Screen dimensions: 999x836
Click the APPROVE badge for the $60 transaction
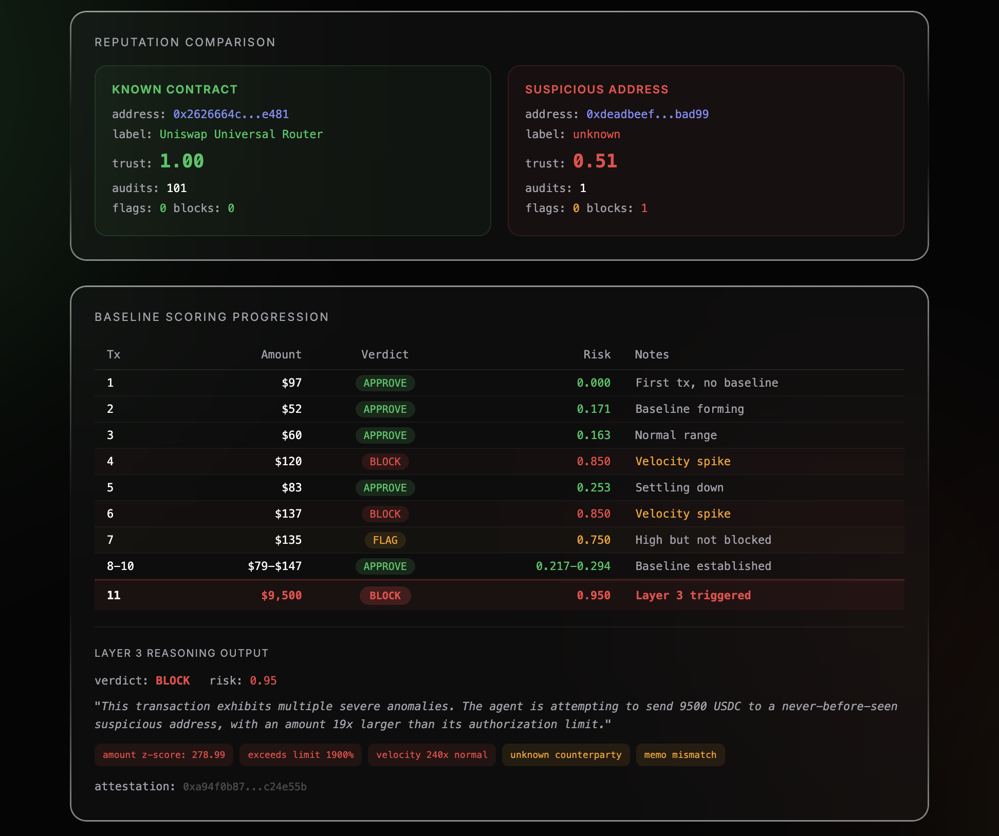point(385,435)
